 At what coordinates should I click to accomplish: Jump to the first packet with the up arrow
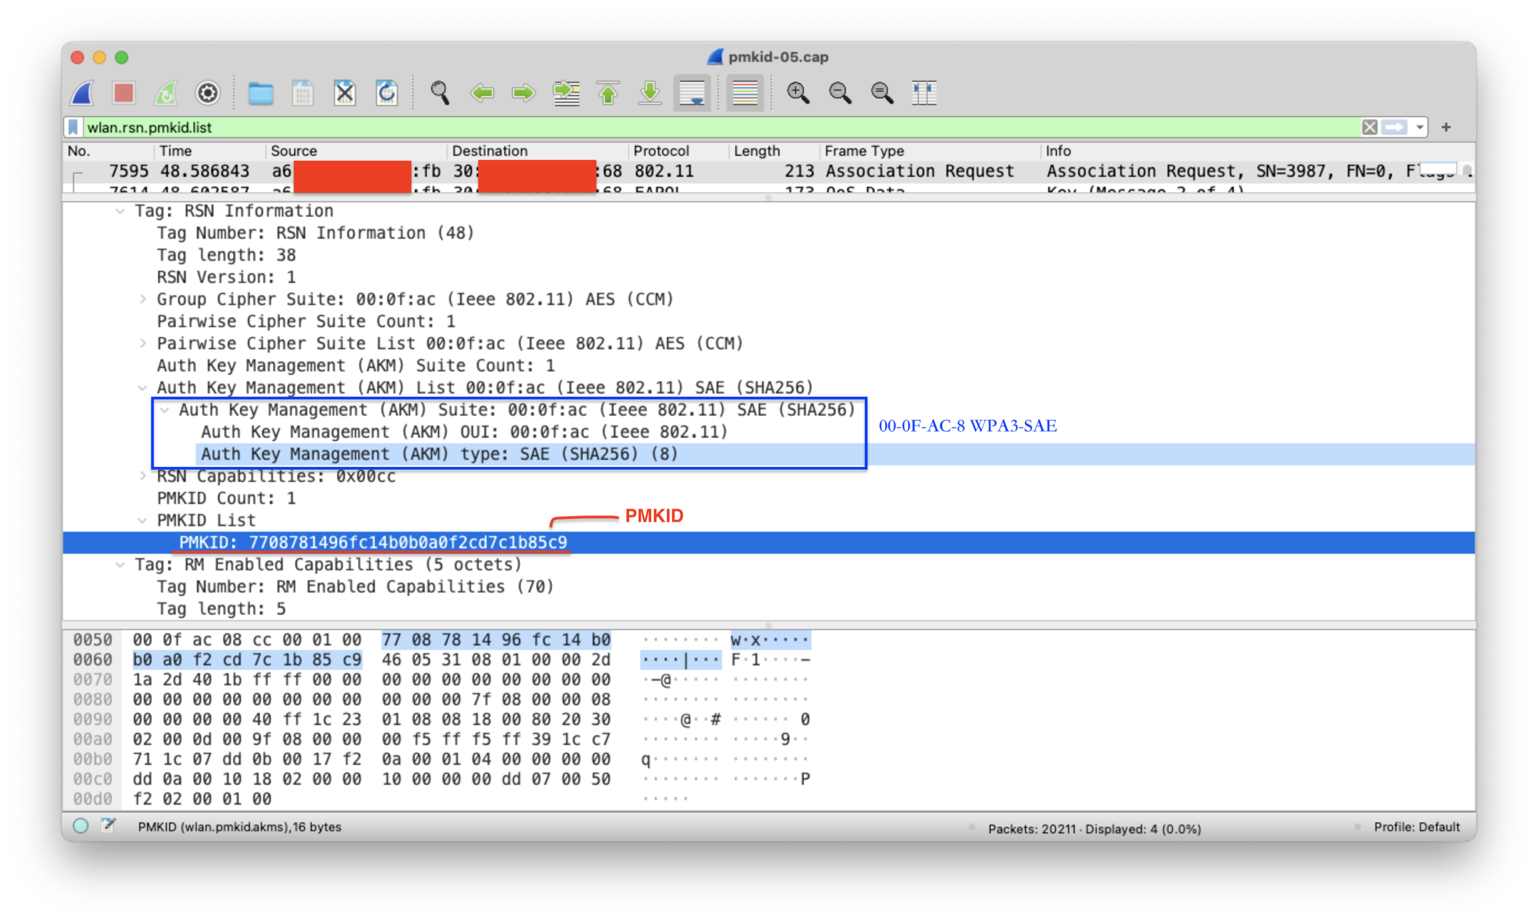coord(608,93)
